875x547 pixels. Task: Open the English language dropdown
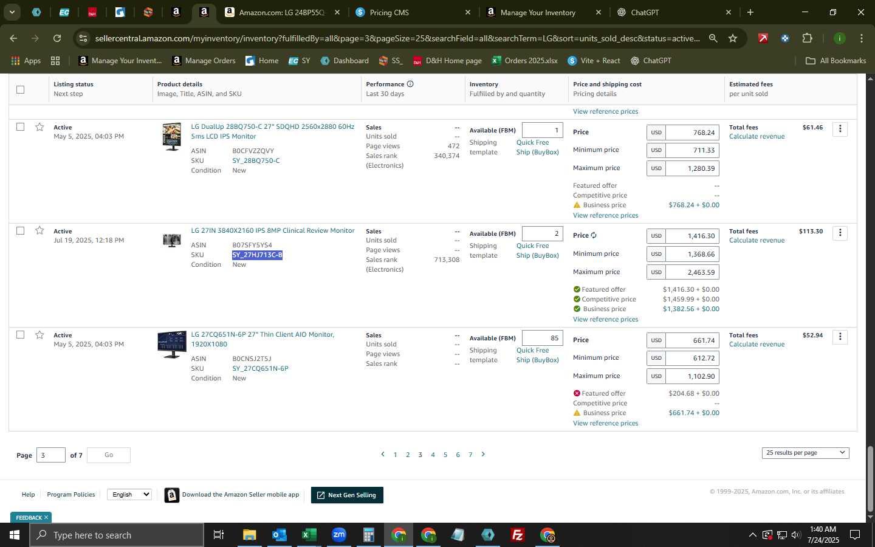tap(129, 494)
